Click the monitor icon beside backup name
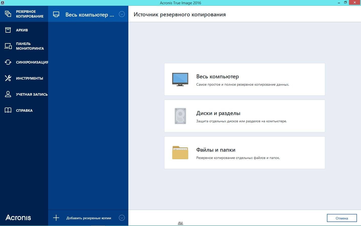Image resolution: width=361 pixels, height=226 pixels. [56, 14]
